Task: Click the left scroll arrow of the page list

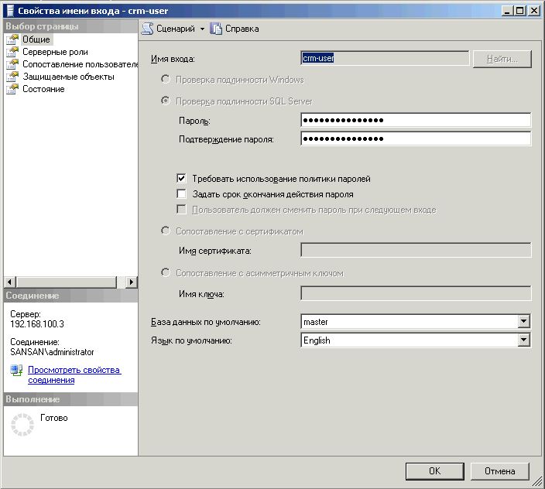Action: point(10,282)
